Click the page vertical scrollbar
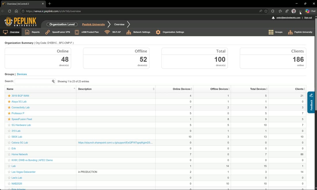Viewport: 317px width, 190px height. coord(316,101)
